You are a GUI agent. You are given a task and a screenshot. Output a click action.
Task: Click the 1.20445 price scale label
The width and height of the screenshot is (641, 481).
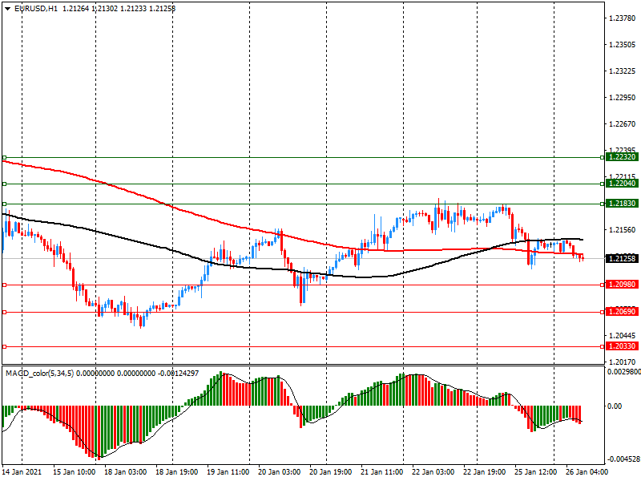point(623,335)
